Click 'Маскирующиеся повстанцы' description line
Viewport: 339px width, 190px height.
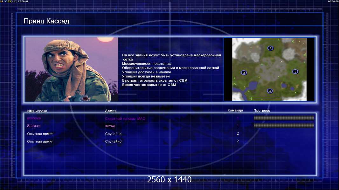point(147,64)
